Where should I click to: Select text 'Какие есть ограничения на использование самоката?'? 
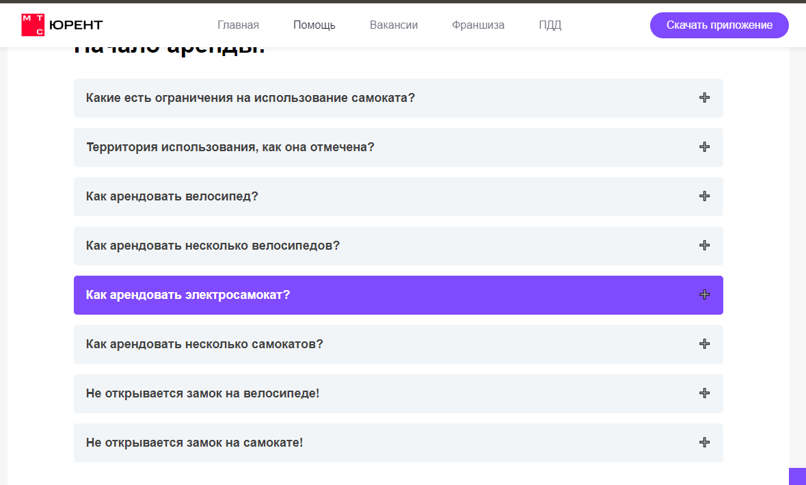(x=250, y=98)
